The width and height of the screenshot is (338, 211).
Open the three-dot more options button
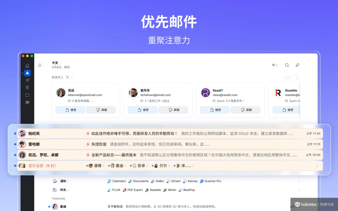point(288,78)
